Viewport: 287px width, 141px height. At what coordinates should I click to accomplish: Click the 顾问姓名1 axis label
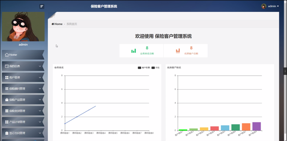click(65, 133)
